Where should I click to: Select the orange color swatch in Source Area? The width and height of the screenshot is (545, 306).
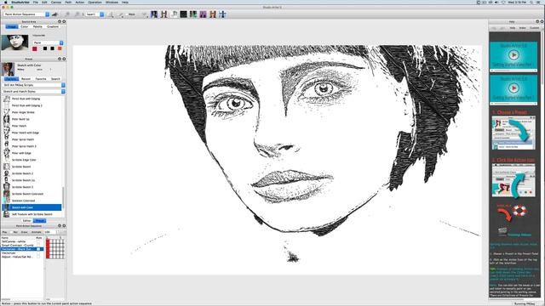coord(60,48)
